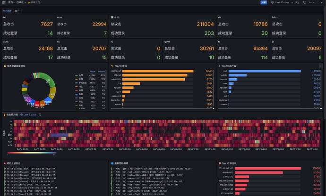This screenshot has width=326, height=196.
Task: Click the successful intrusion log panel icon
Action: [5, 163]
